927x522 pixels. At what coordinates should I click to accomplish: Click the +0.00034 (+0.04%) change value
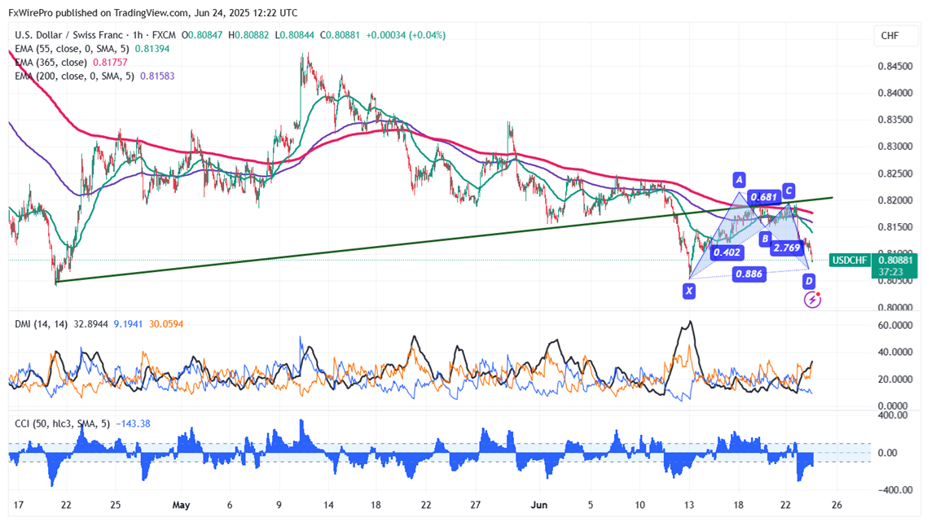coord(406,35)
